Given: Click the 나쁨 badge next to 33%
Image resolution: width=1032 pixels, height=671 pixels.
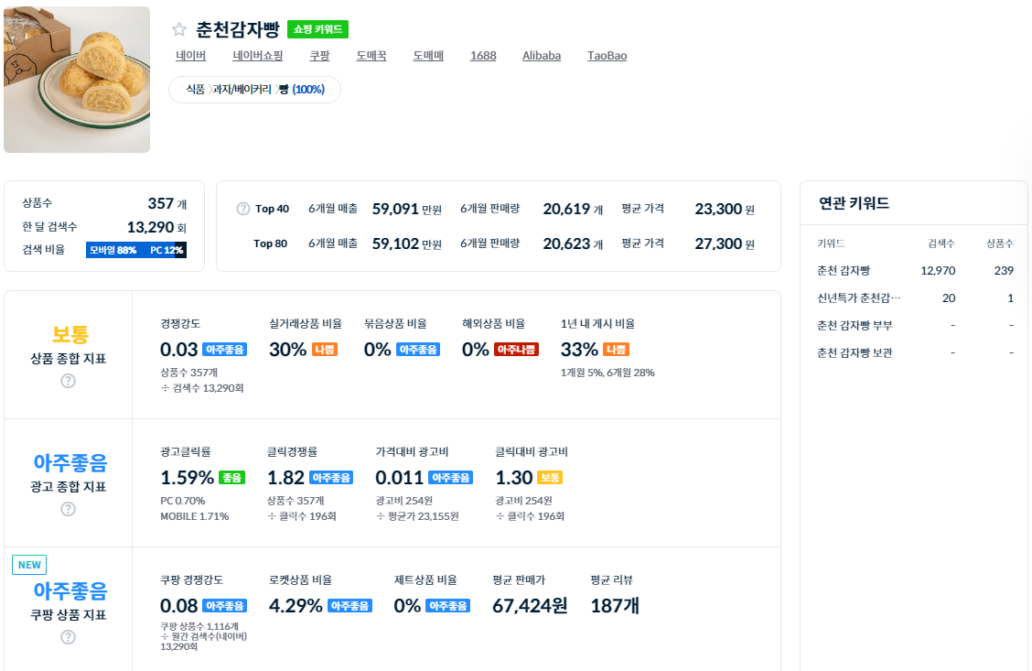Looking at the screenshot, I should 616,350.
